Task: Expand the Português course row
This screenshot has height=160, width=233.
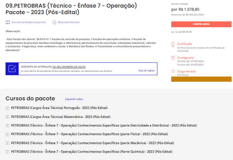Action: tap(7, 108)
